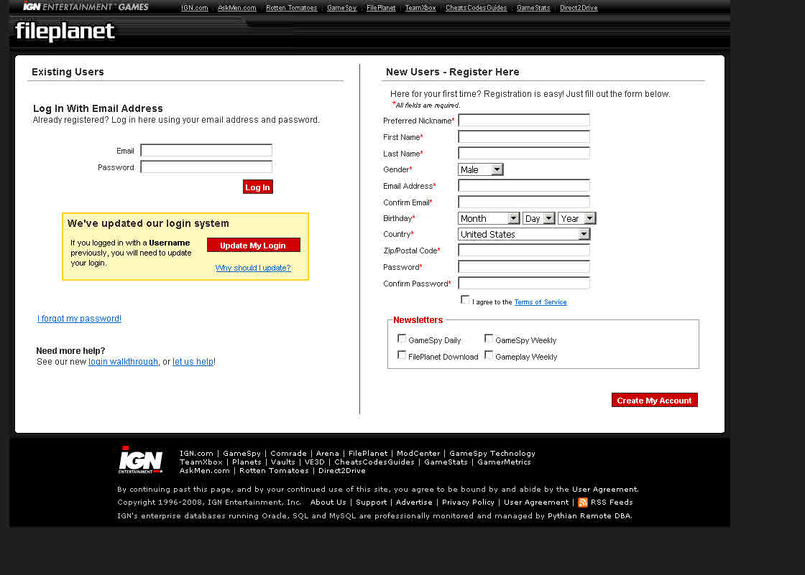
Task: Open CheatsCodesGuides in the top navigation bar
Action: pos(477,8)
